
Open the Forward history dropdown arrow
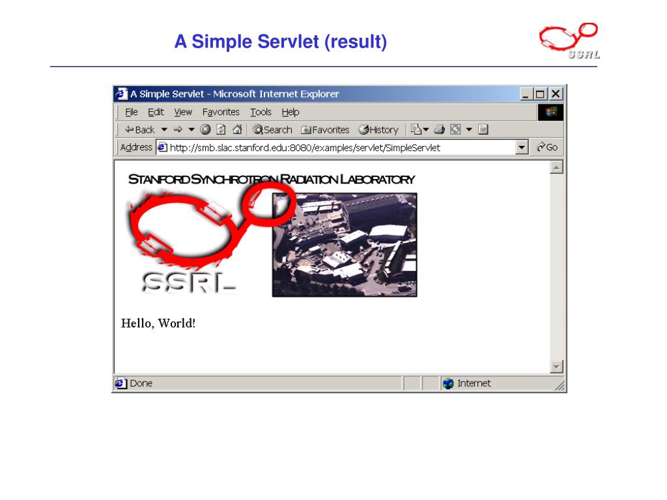(x=191, y=130)
